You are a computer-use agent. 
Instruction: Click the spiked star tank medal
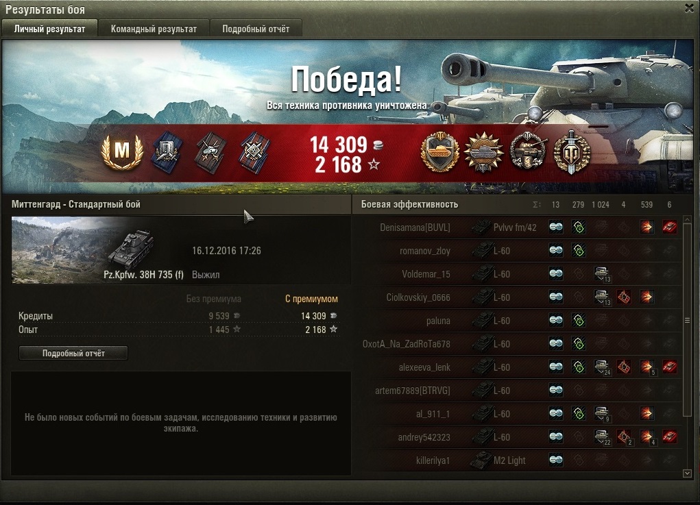484,153
